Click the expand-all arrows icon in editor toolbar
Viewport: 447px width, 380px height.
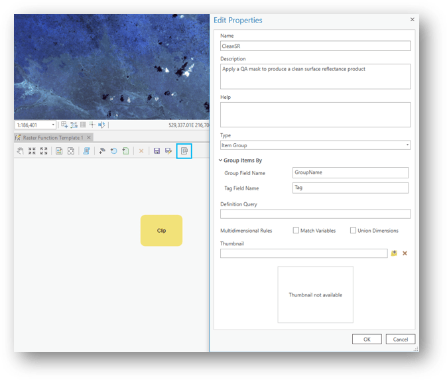tap(44, 151)
